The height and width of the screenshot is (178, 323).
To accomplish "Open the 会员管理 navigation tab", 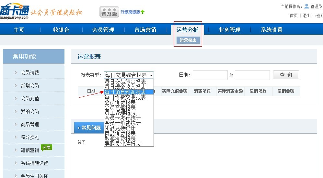I will pyautogui.click(x=103, y=30).
